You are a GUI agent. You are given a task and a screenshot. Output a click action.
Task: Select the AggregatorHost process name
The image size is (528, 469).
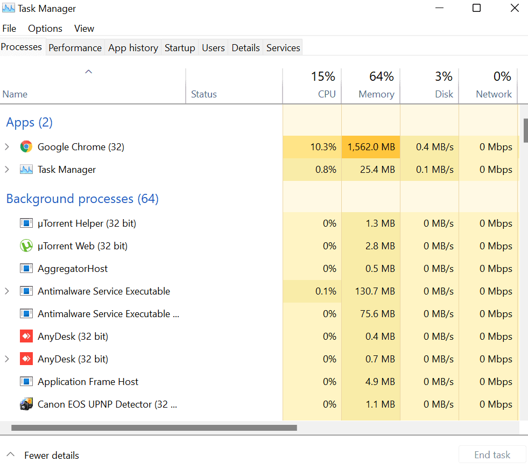73,269
